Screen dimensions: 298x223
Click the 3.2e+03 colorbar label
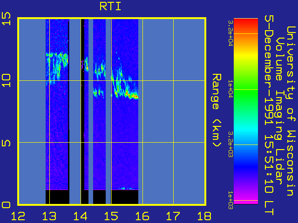(230, 144)
